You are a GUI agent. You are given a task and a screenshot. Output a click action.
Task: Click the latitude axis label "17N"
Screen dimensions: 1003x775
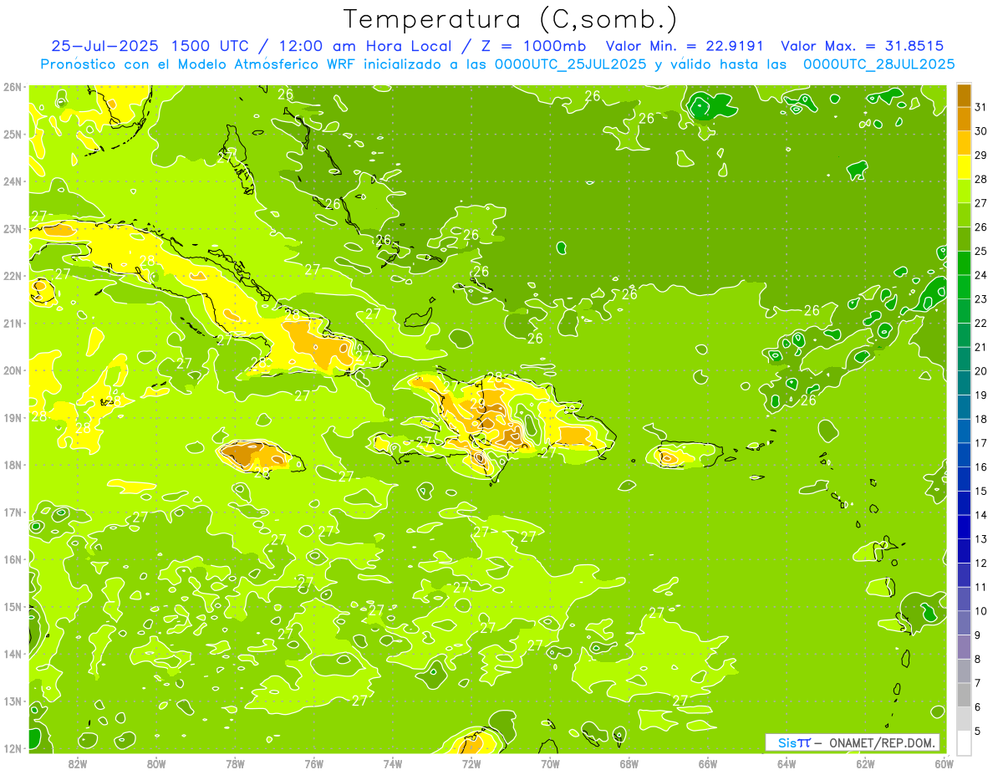click(x=13, y=512)
